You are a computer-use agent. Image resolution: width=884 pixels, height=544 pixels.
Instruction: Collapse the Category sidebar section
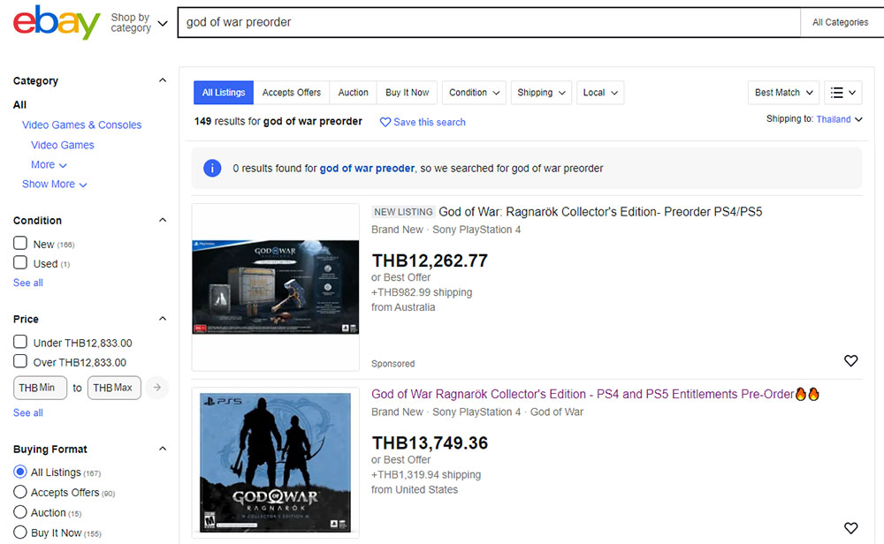pos(163,80)
